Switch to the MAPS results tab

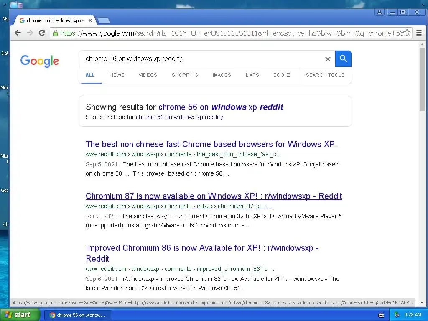click(252, 75)
